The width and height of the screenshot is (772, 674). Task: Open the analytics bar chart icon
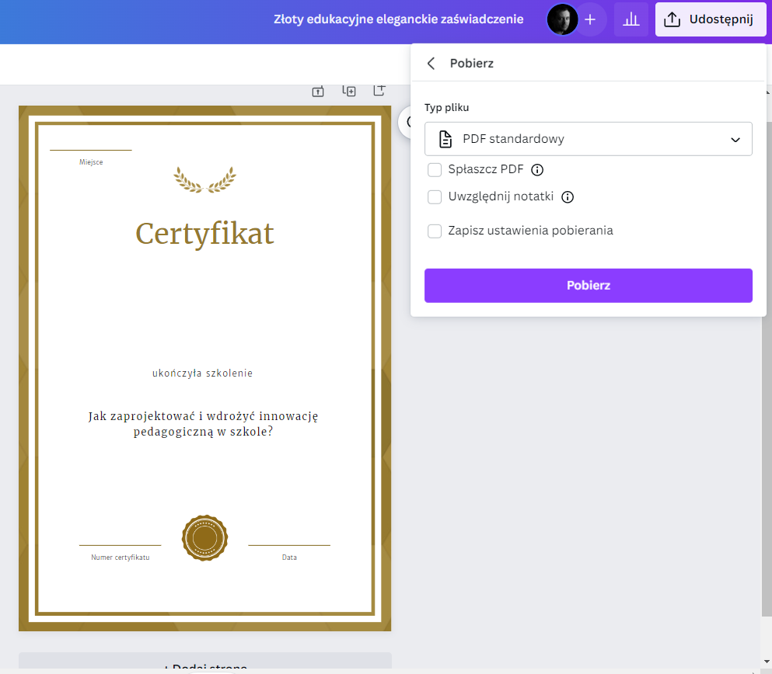tap(631, 19)
